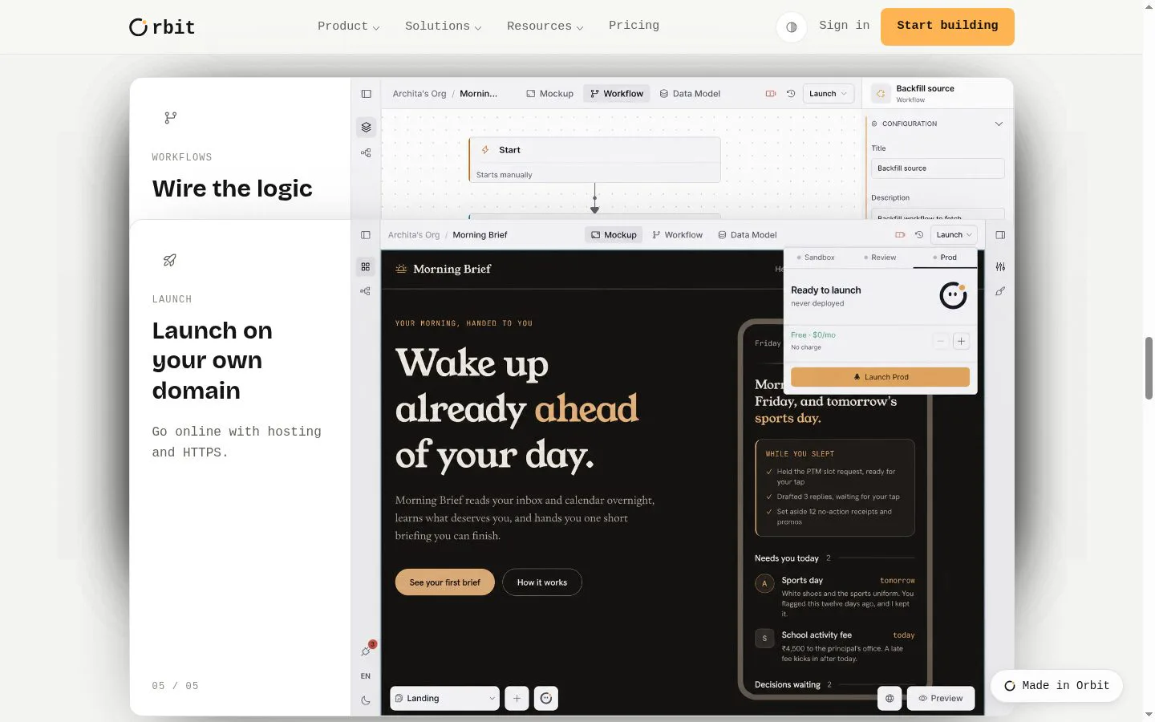Switch to the Sandbox environment tab
Image resolution: width=1155 pixels, height=722 pixels.
(816, 258)
